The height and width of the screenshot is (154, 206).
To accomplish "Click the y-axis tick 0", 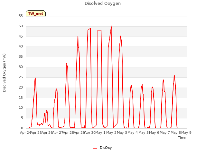I will point(22,128).
